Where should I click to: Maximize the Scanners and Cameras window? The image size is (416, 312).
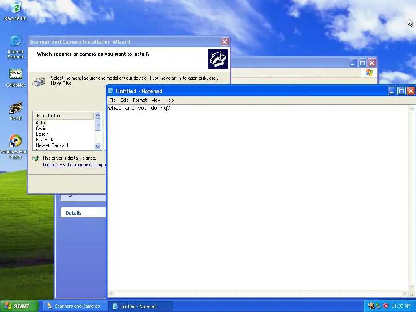(x=362, y=63)
